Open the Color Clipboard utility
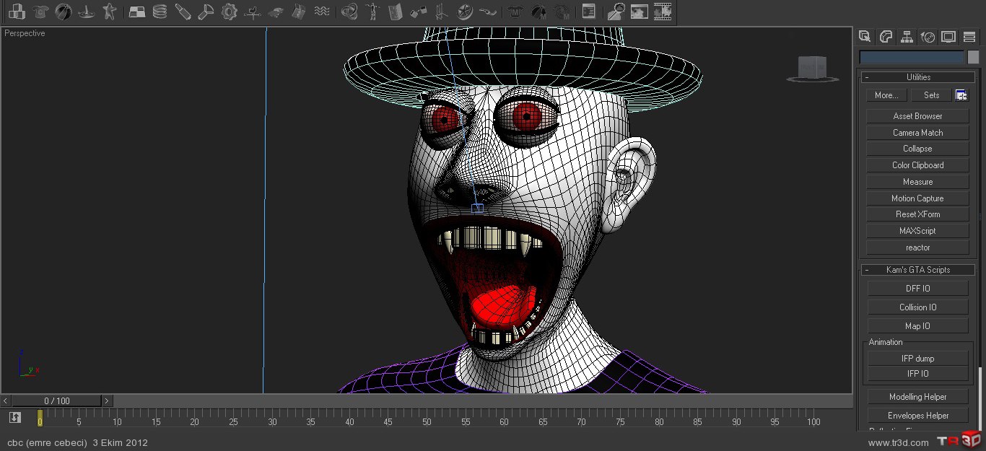Viewport: 986px width, 451px height. [917, 165]
